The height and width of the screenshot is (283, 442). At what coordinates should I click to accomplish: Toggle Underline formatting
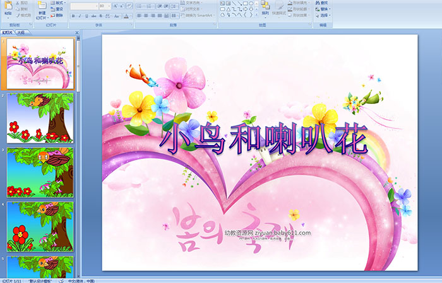click(x=86, y=16)
